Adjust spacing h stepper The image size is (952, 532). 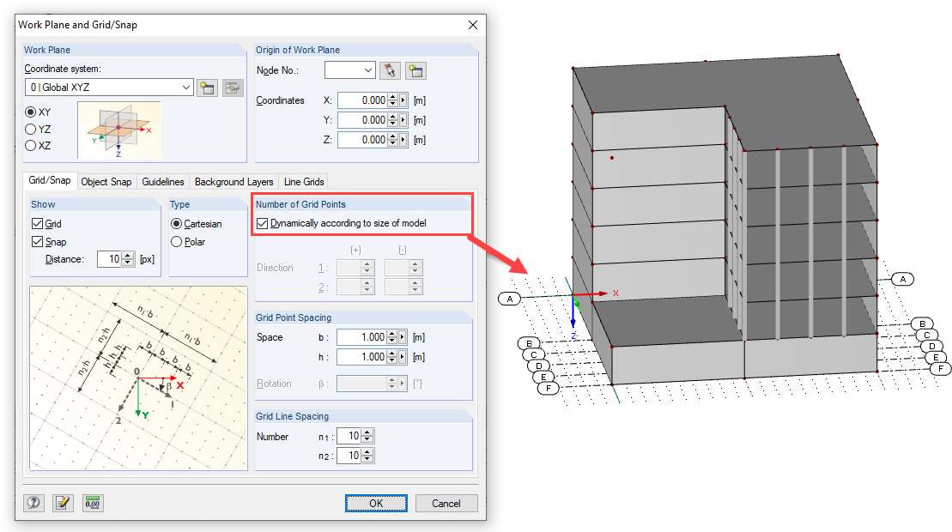point(392,357)
